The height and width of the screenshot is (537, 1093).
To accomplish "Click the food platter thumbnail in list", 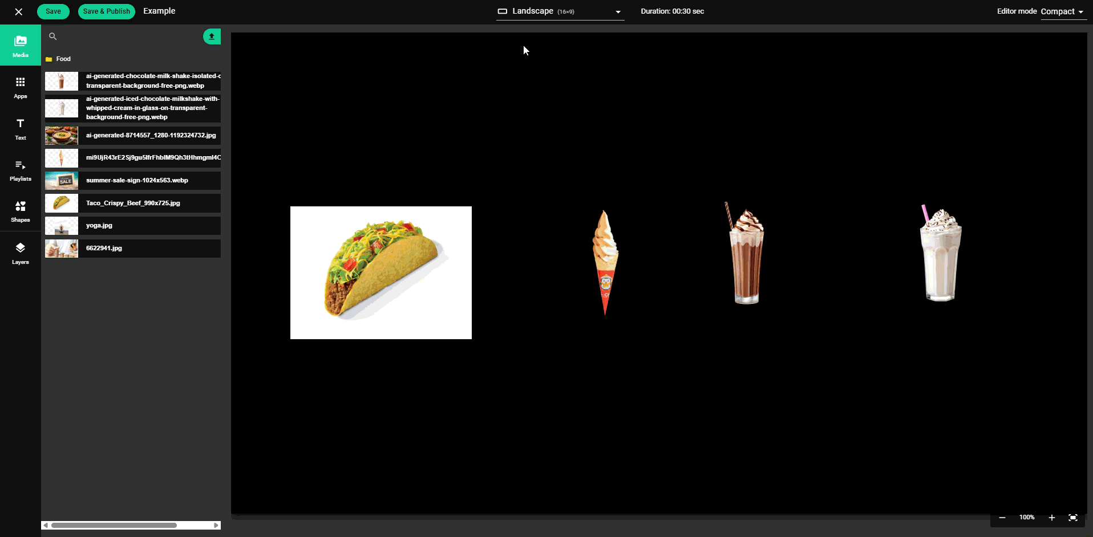I will coord(62,136).
